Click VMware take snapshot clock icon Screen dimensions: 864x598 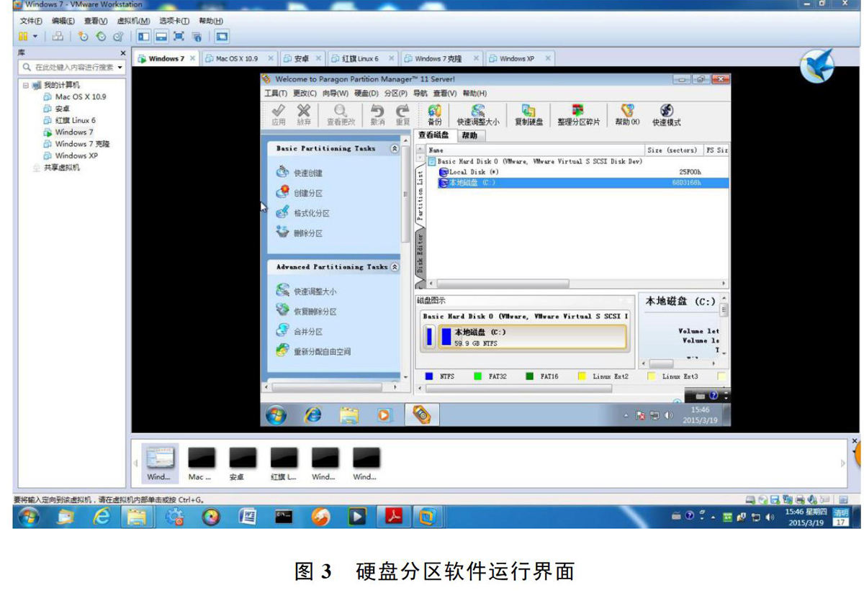(84, 36)
